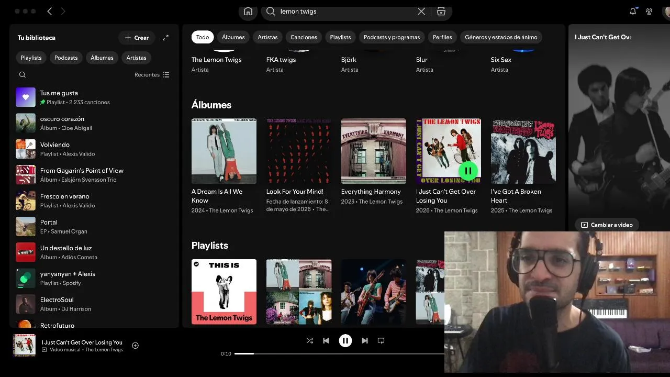The image size is (670, 377).
Task: Open Look For Your Mind! album cover
Action: point(299,151)
